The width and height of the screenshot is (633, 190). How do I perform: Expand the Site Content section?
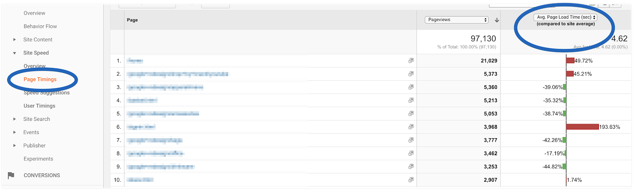[x=15, y=40]
